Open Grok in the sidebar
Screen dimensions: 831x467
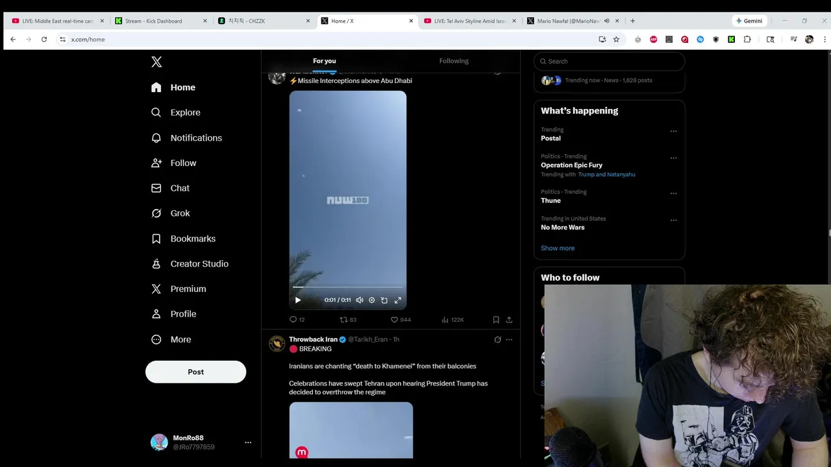click(x=170, y=213)
